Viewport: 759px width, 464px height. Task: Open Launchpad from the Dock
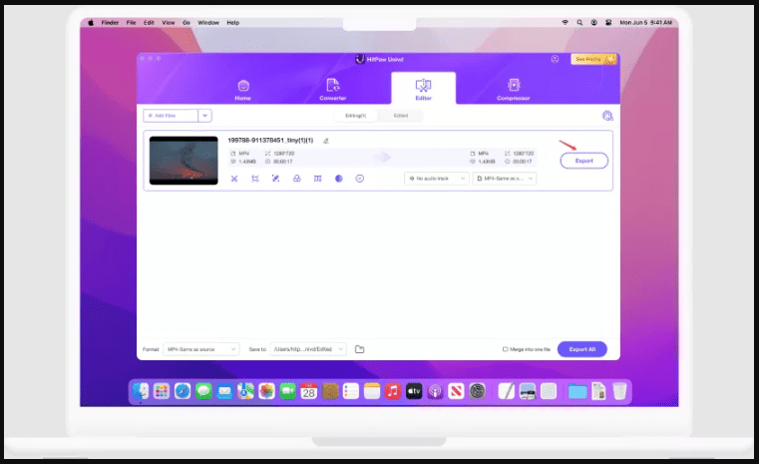162,391
